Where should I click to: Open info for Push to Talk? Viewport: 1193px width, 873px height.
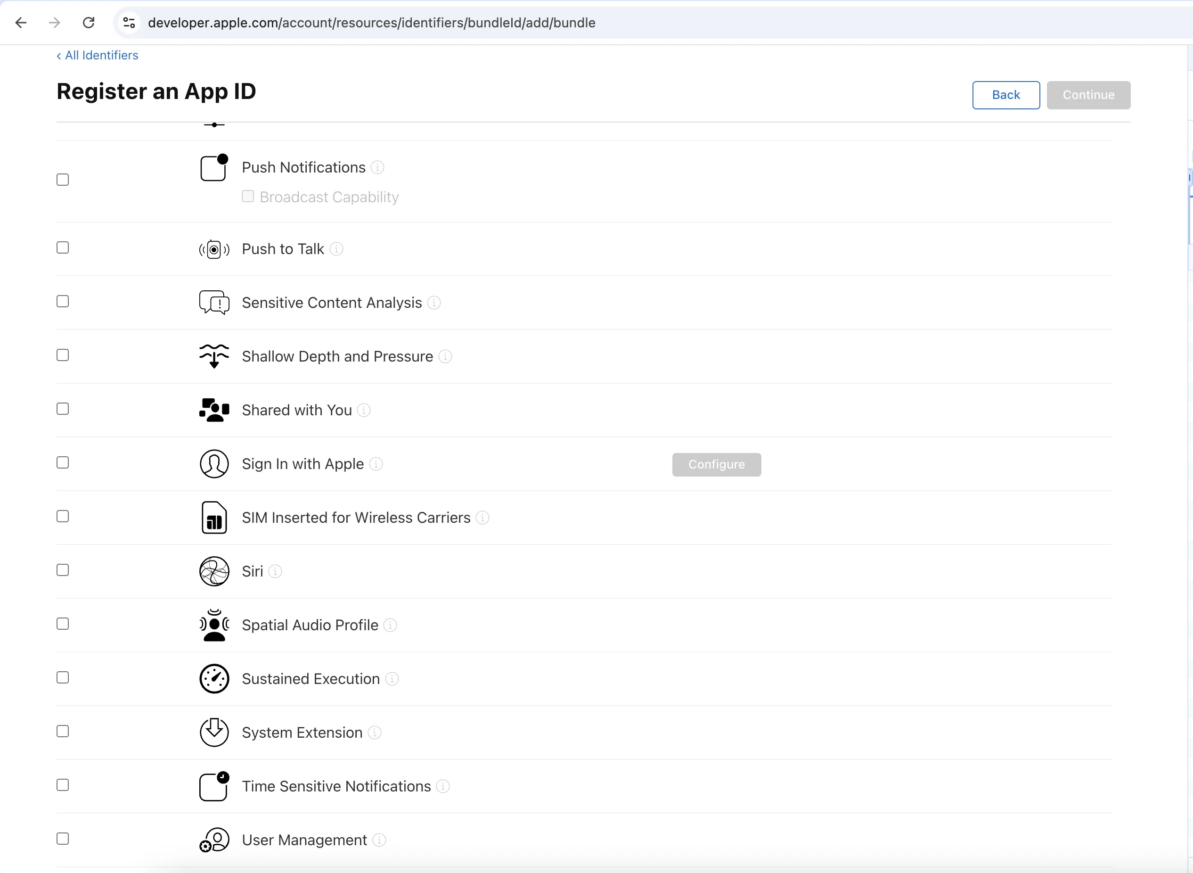tap(336, 249)
